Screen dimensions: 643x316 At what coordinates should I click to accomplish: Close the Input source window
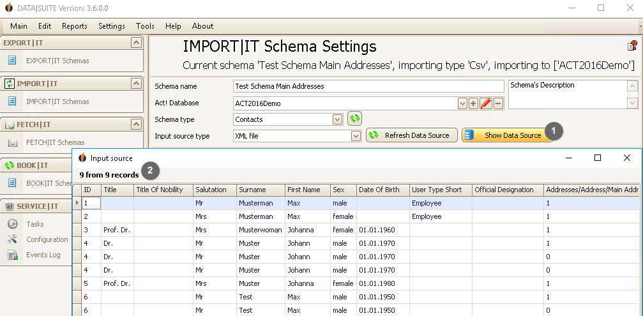click(627, 158)
